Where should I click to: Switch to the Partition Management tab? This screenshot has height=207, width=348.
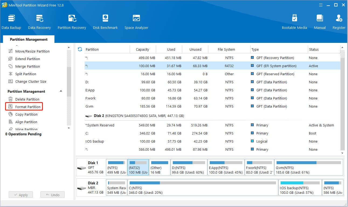coord(28,39)
